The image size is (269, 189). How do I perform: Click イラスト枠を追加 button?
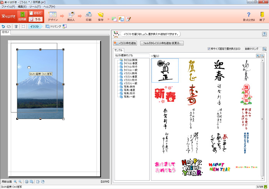(x=125, y=43)
